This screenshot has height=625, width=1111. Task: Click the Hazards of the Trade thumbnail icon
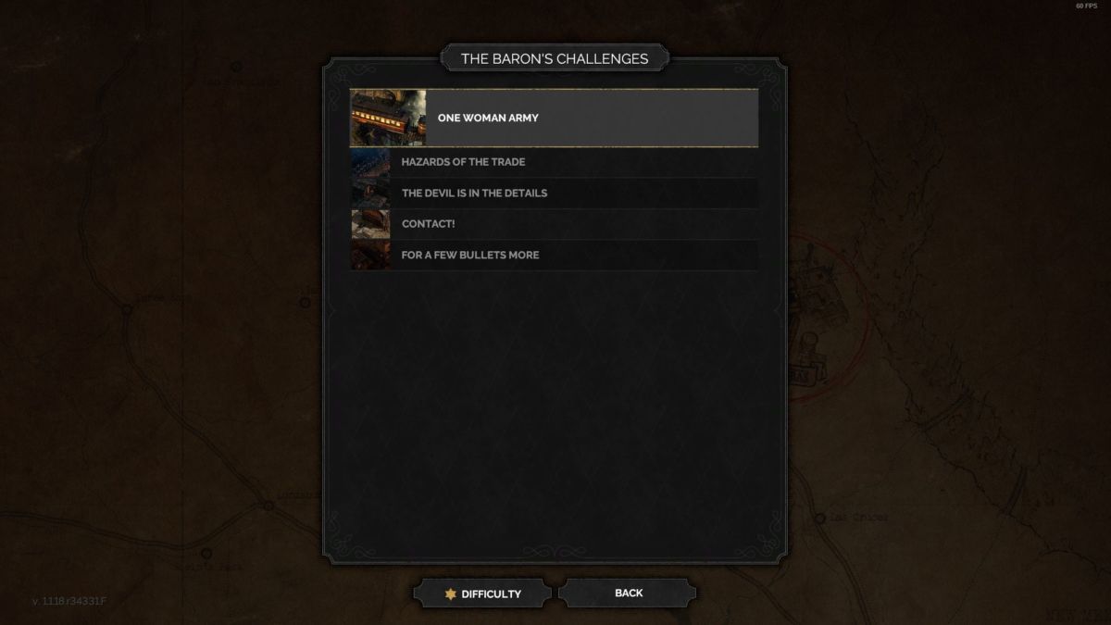(x=370, y=162)
